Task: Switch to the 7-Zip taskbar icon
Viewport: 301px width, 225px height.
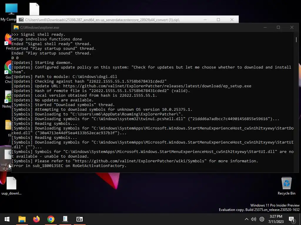Action: 79,219
